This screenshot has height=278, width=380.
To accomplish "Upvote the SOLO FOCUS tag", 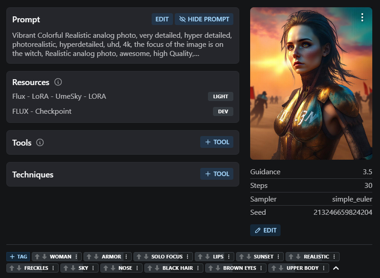I will coord(139,257).
